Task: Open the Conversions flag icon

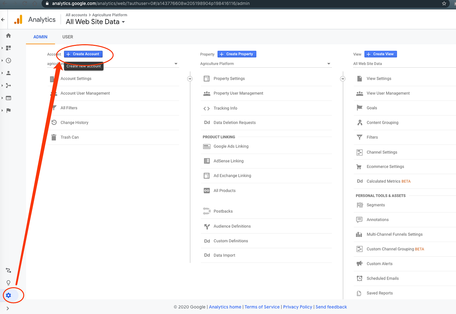Action: (8, 110)
